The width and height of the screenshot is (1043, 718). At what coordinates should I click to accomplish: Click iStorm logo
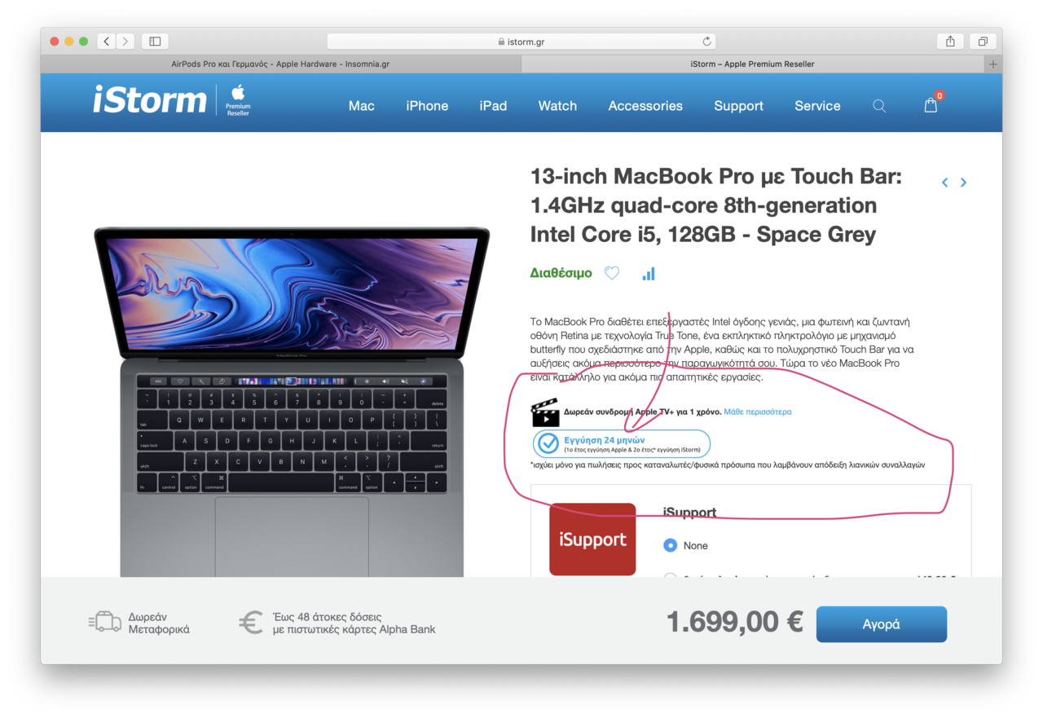click(150, 100)
